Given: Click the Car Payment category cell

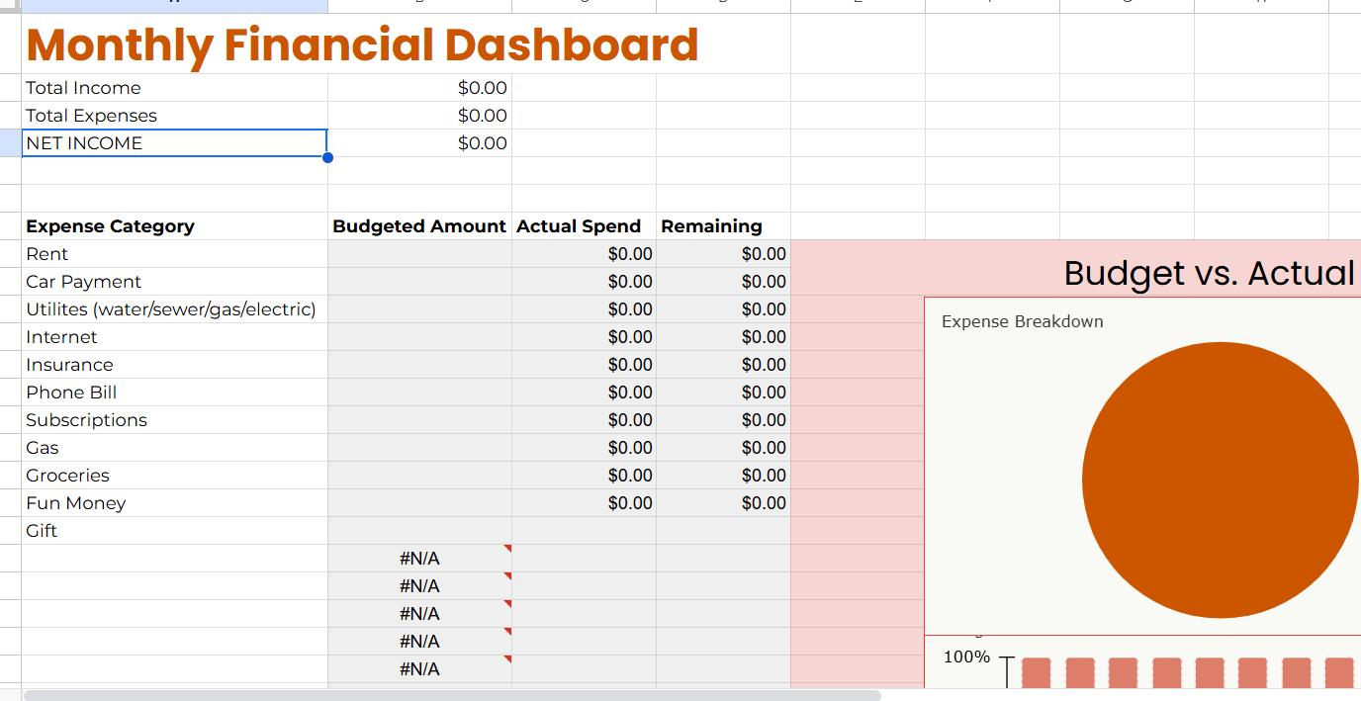Looking at the screenshot, I should (174, 282).
